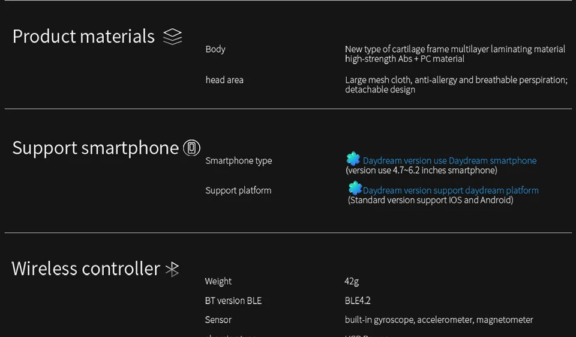Click the Daydream flower icon in Support platform row
Viewport: 576px width, 337px height.
355,188
